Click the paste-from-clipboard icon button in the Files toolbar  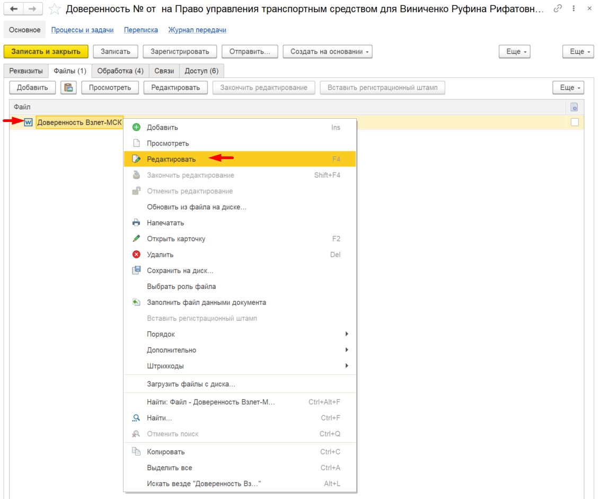[68, 87]
